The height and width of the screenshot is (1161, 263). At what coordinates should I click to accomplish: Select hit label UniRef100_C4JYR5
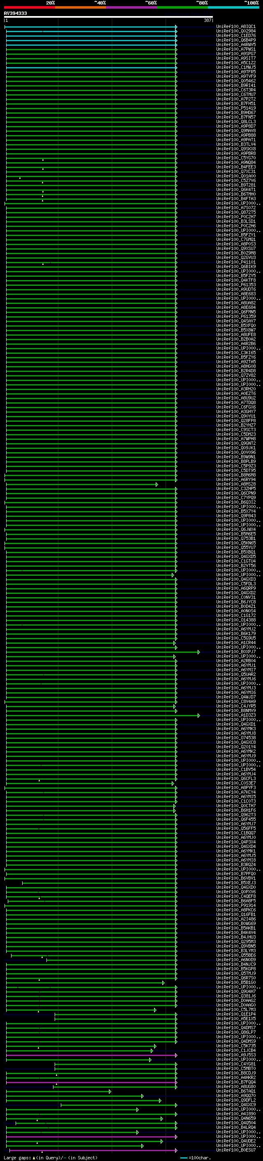pyautogui.click(x=236, y=706)
